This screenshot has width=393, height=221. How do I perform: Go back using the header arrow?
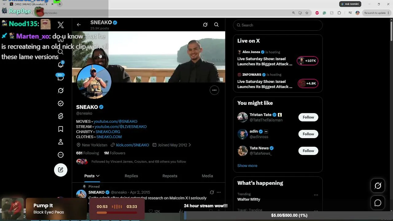pos(79,25)
